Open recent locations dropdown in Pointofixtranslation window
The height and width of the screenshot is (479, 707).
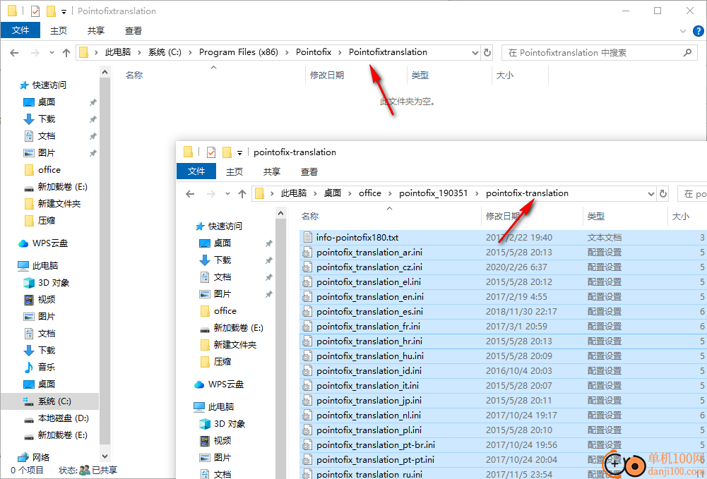(52, 53)
